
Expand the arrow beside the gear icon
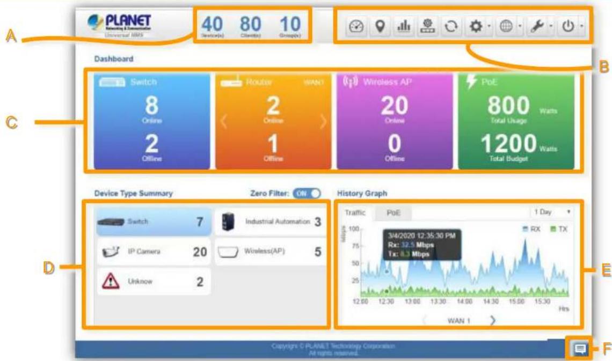(x=489, y=26)
